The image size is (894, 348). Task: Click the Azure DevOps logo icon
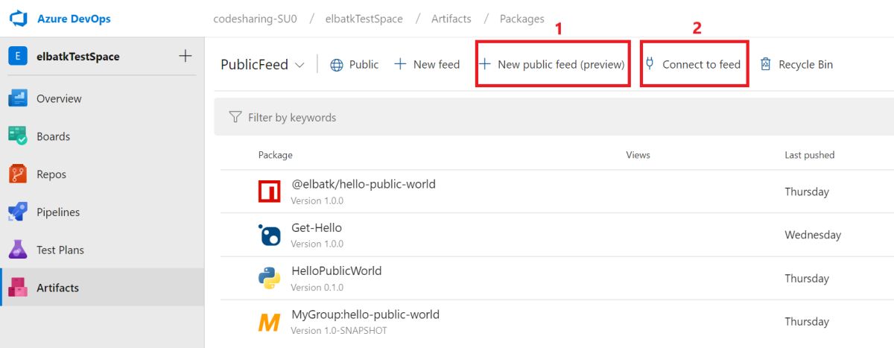pyautogui.click(x=18, y=19)
